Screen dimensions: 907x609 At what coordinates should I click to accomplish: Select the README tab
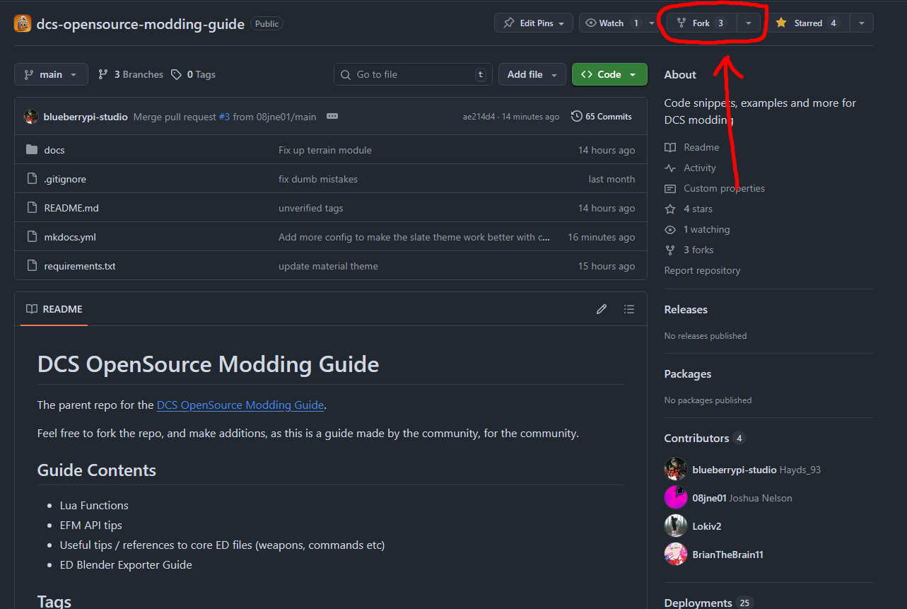(54, 309)
